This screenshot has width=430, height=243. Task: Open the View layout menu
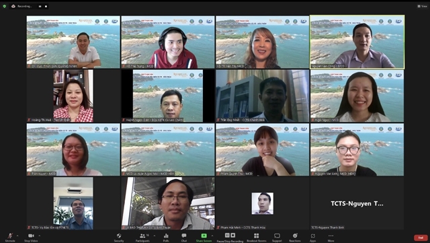[423, 6]
